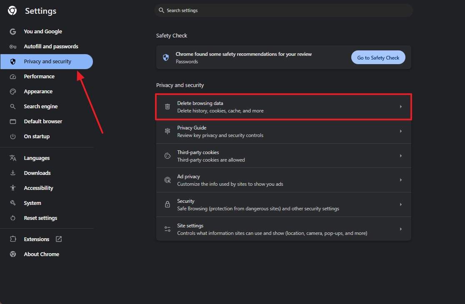Click the magnifier icon beside Search engine
Viewport: 465px width, 304px height.
[13, 106]
